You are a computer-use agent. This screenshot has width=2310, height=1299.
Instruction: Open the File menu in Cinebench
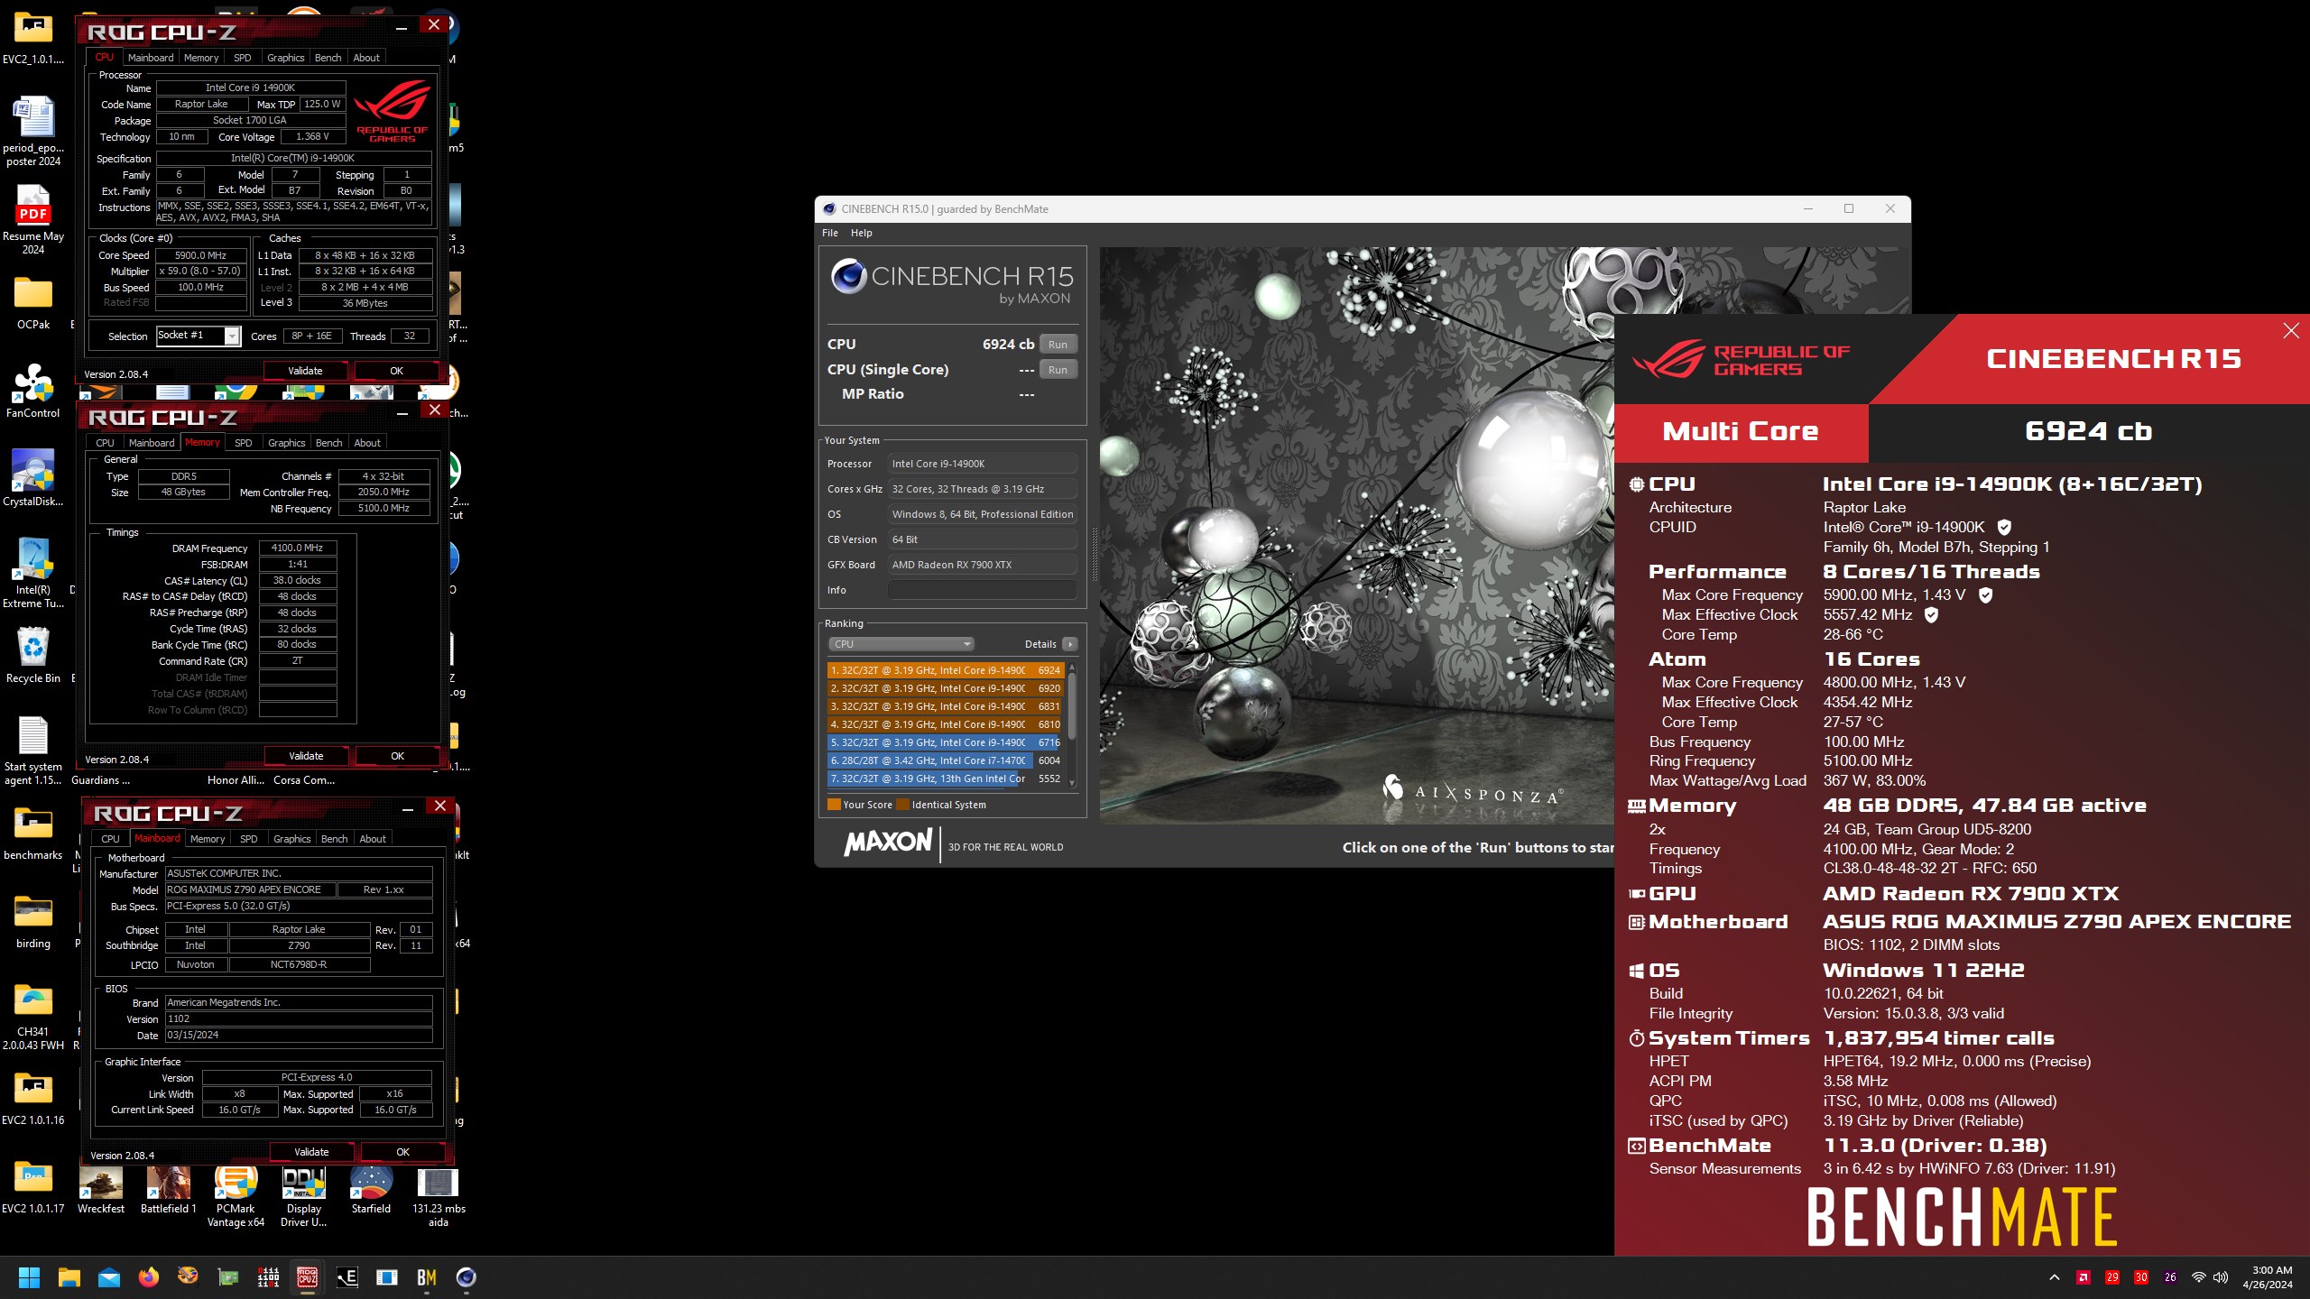[830, 233]
